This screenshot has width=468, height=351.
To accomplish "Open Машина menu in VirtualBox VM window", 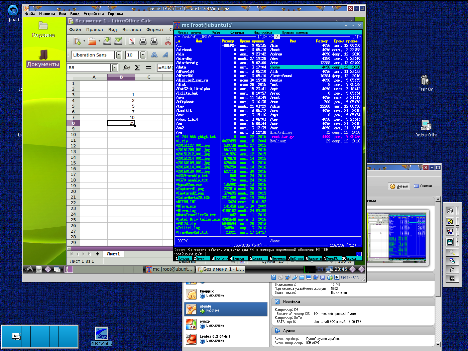I will (x=47, y=14).
